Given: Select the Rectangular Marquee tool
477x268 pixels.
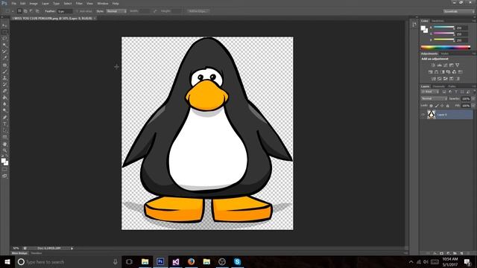Looking at the screenshot, I should (4, 32).
